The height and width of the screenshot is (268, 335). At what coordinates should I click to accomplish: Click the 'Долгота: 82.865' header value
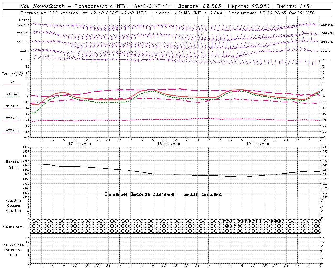click(199, 6)
